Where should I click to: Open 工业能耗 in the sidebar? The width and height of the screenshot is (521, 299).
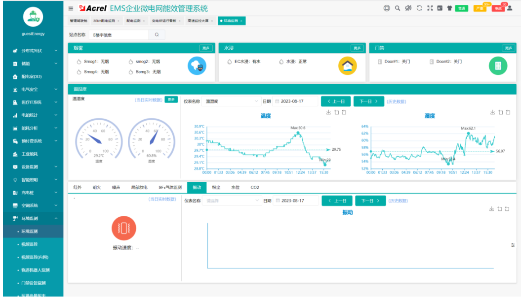pyautogui.click(x=33, y=154)
